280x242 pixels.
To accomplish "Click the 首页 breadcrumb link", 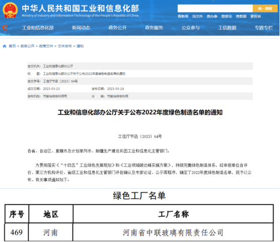I will pos(12,46).
